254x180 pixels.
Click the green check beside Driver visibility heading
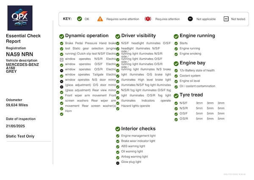[x=118, y=36]
